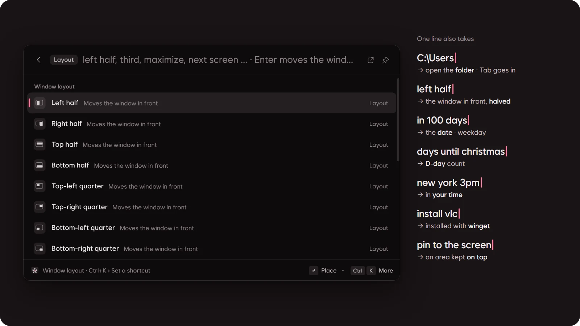Choose Bottom-right quarter from the list

[212, 248]
